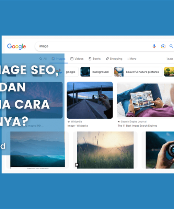
Task: Open the hand holding lens image
Action: [x=160, y=150]
